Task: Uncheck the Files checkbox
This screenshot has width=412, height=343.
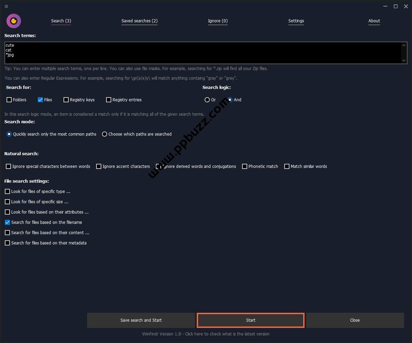Action: (x=41, y=100)
